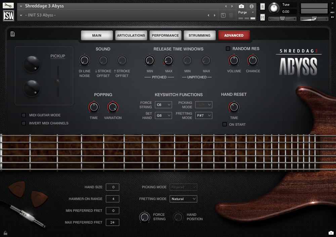
Task: Open the ARTICULATIONS tab
Action: coord(131,35)
